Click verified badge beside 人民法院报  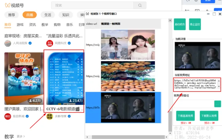pos(30,43)
